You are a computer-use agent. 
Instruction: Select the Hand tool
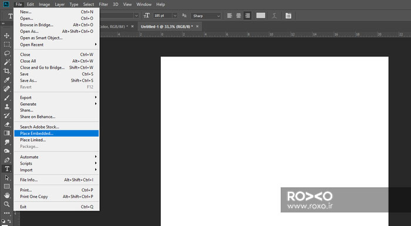click(x=7, y=195)
